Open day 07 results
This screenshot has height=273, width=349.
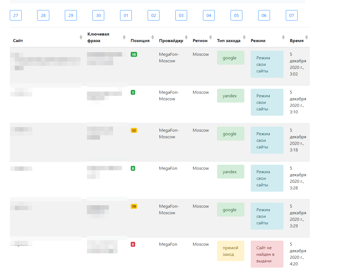(292, 15)
